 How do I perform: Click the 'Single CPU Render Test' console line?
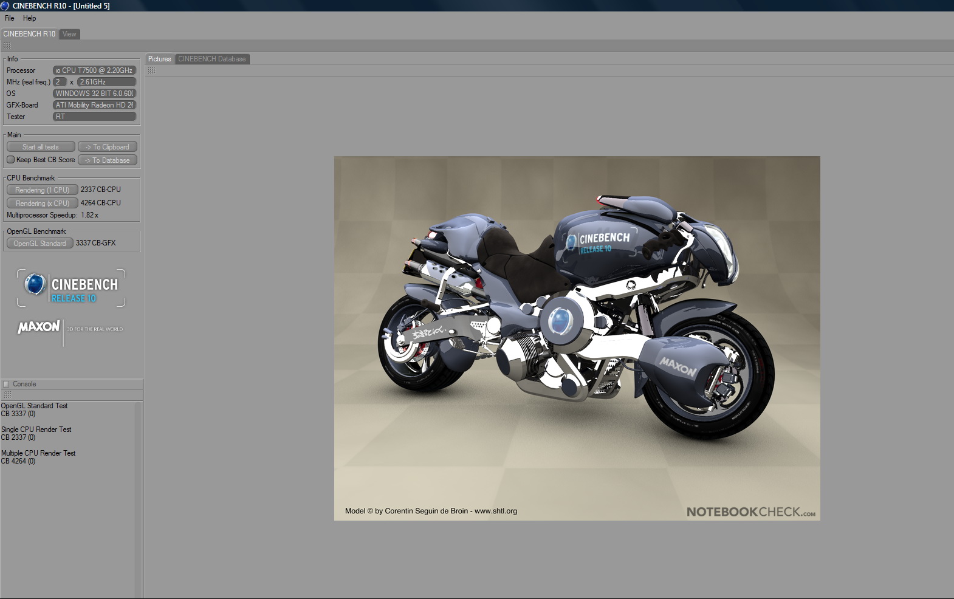click(x=36, y=430)
